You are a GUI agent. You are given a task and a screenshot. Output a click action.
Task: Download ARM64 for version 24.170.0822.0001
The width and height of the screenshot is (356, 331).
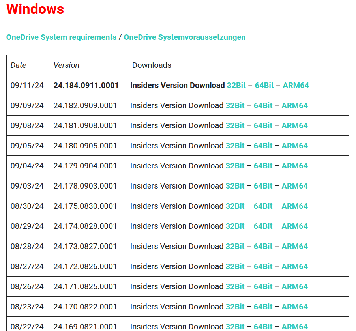[x=295, y=307]
